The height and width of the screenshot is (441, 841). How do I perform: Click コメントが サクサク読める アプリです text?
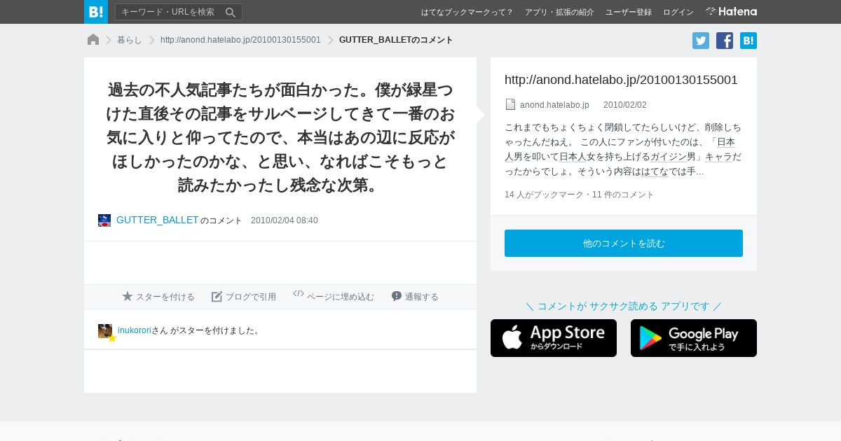coord(624,306)
